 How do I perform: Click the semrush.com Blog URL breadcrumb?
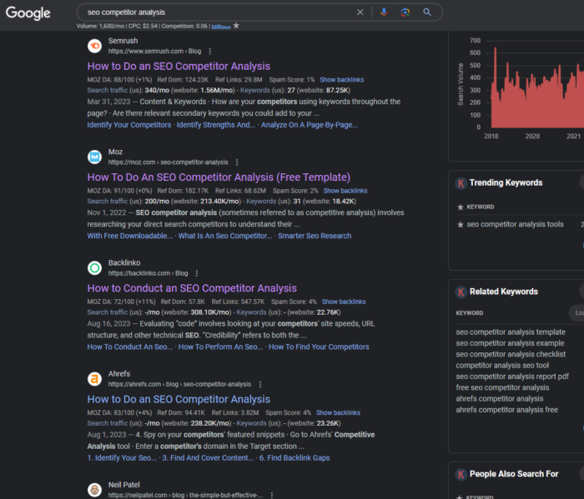pyautogui.click(x=154, y=52)
